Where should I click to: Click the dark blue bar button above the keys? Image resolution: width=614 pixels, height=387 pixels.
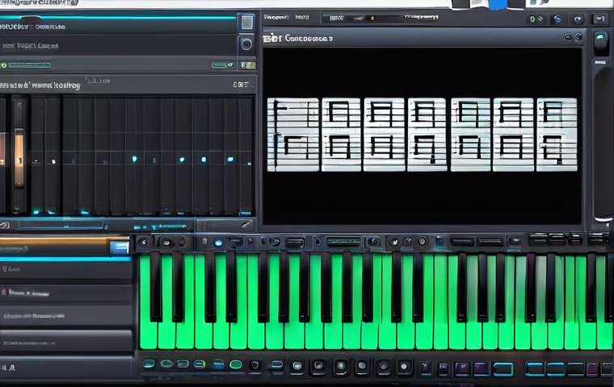(462, 242)
